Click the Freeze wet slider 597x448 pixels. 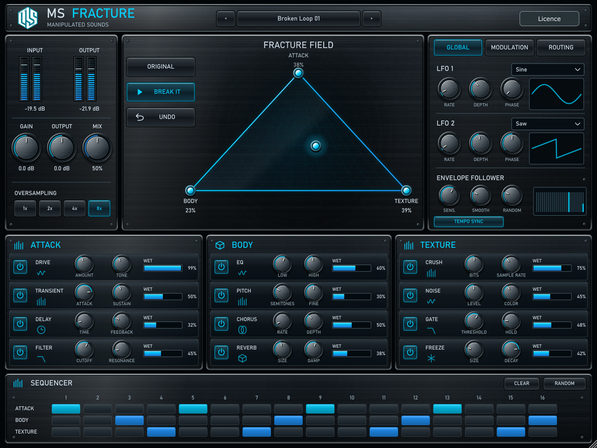coord(552,353)
